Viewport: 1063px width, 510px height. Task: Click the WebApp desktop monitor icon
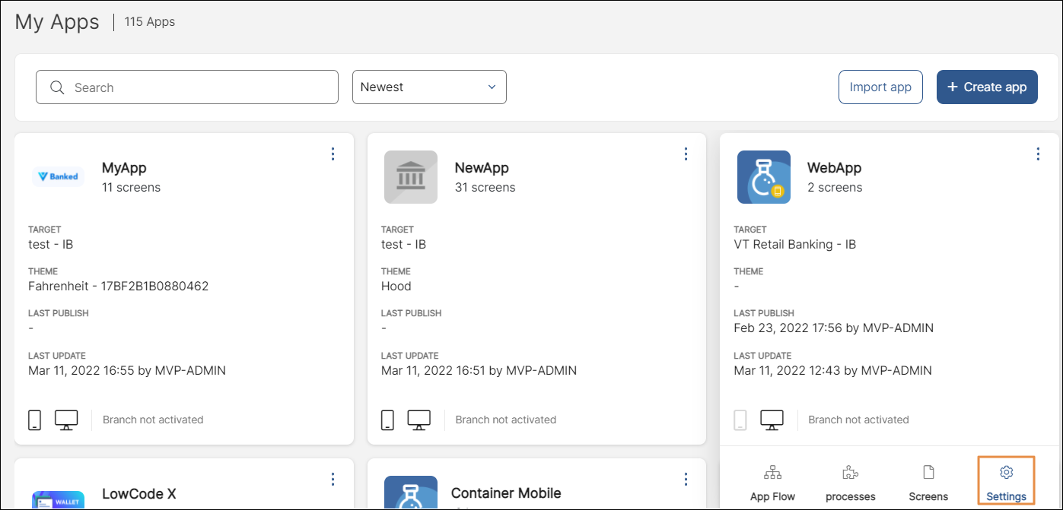point(772,420)
